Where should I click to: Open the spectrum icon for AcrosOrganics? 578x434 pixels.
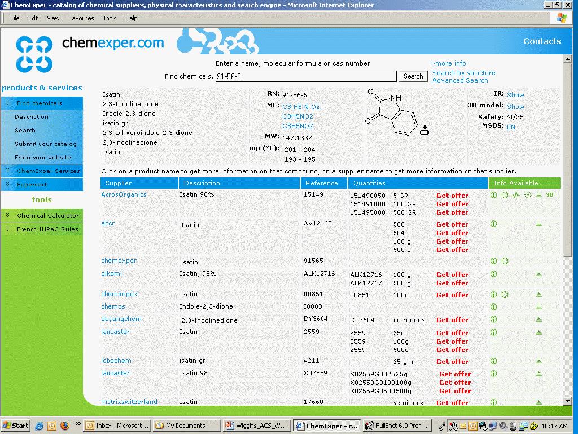[516, 195]
